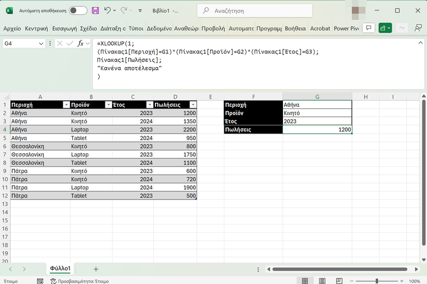The image size is (427, 284).
Task: Click the Φύλλο1 sheet tab
Action: click(60, 269)
